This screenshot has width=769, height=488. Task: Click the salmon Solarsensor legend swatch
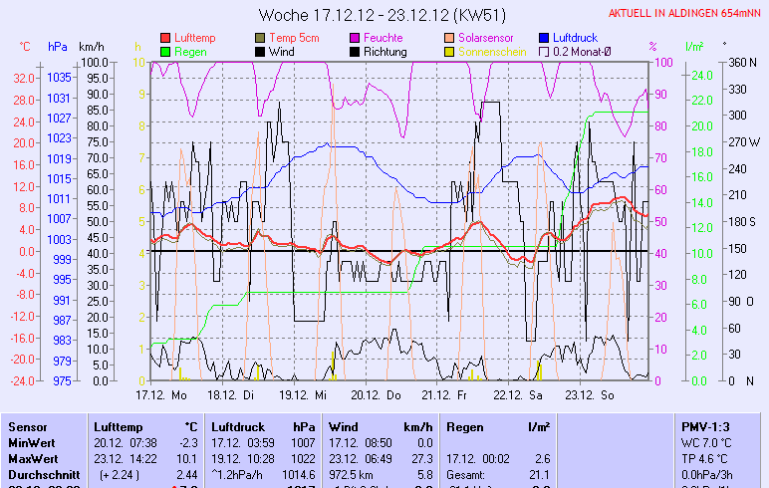pos(449,37)
